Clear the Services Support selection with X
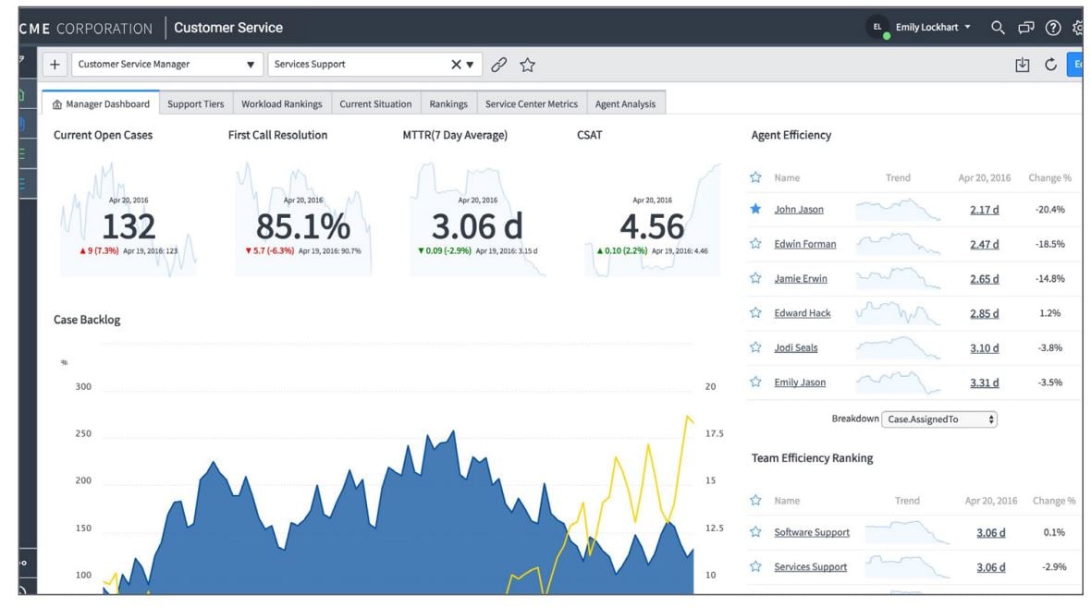 tap(456, 65)
